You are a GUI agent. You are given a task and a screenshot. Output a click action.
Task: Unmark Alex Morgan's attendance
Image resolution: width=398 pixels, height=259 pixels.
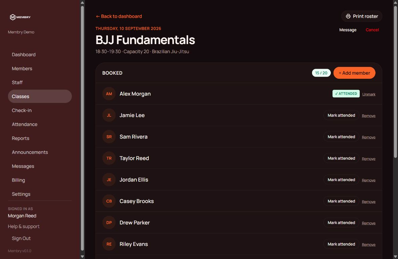(369, 94)
